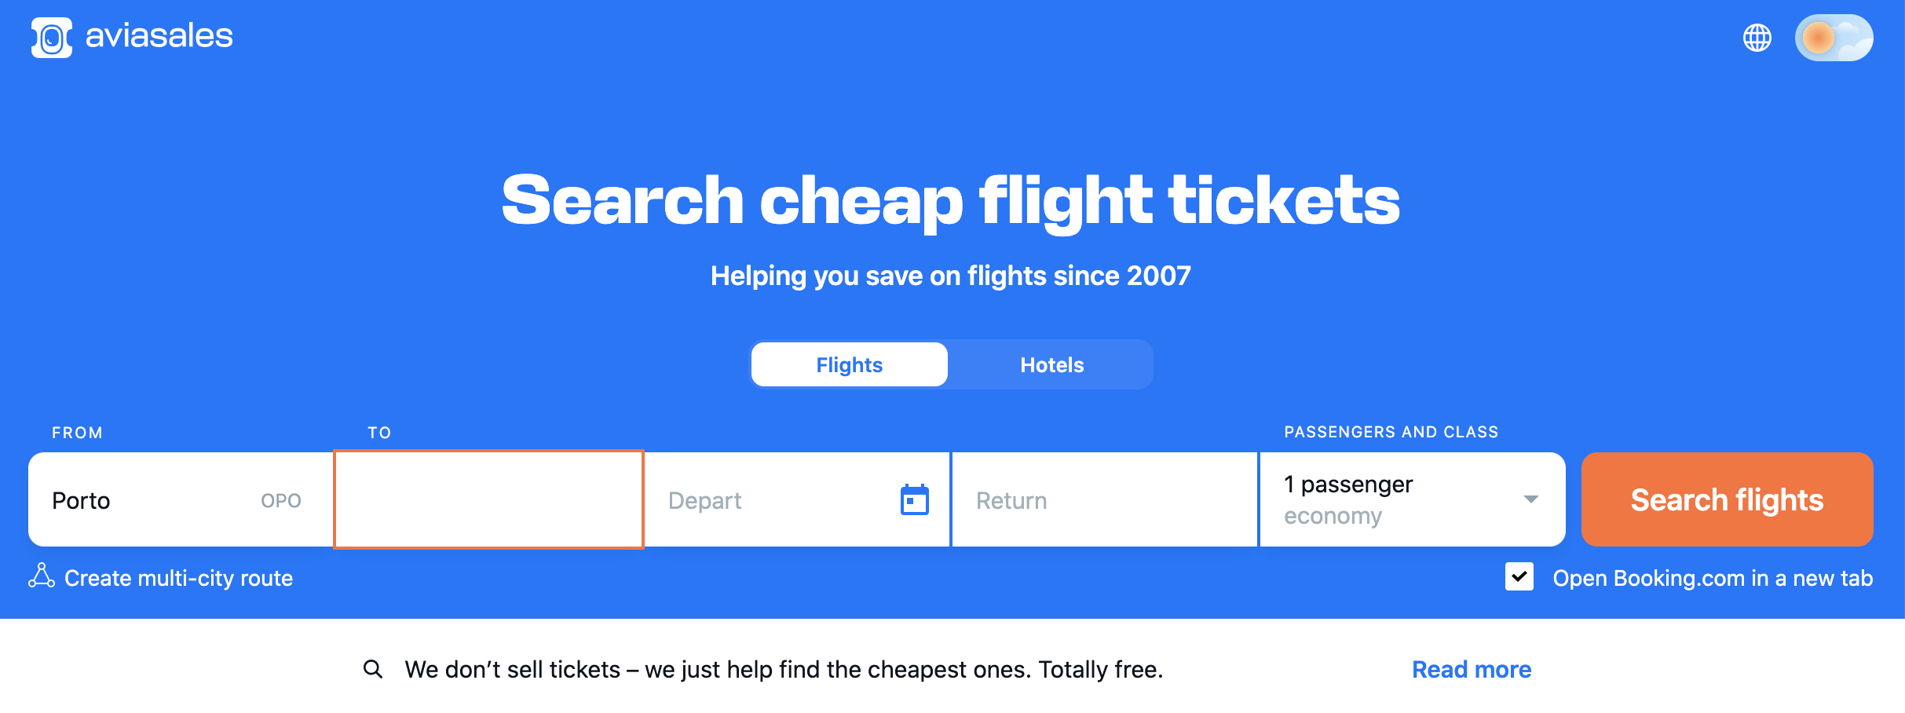Open the Read more link
Image resolution: width=1905 pixels, height=713 pixels.
(x=1472, y=669)
